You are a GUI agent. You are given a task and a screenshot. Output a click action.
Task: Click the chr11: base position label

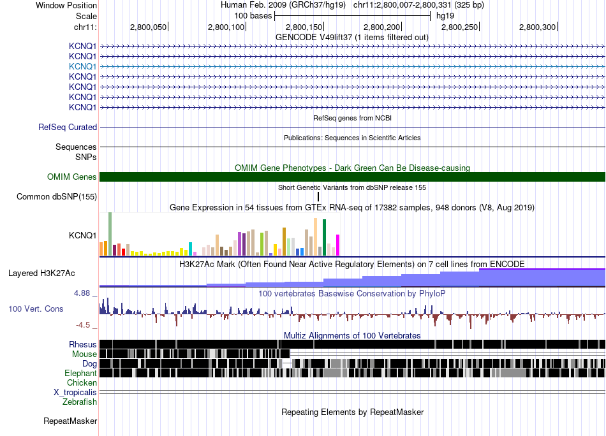pos(85,27)
